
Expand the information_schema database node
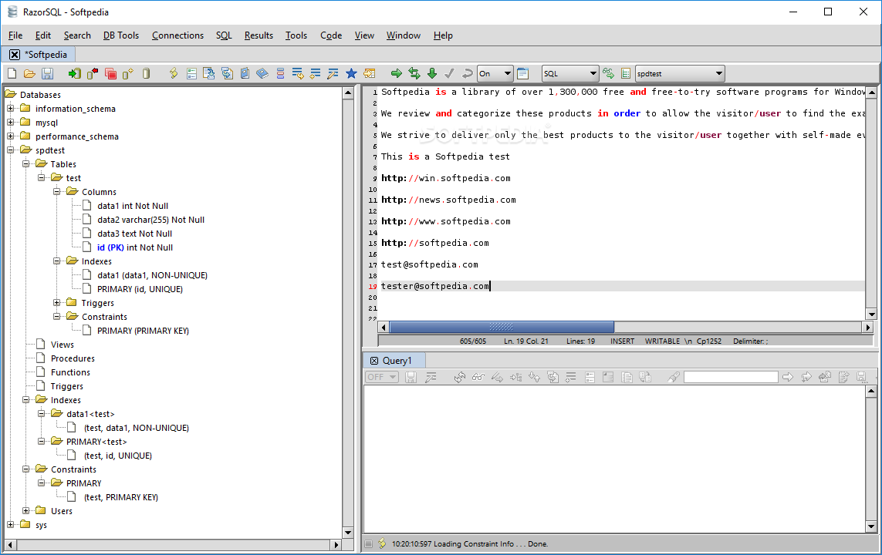click(10, 109)
